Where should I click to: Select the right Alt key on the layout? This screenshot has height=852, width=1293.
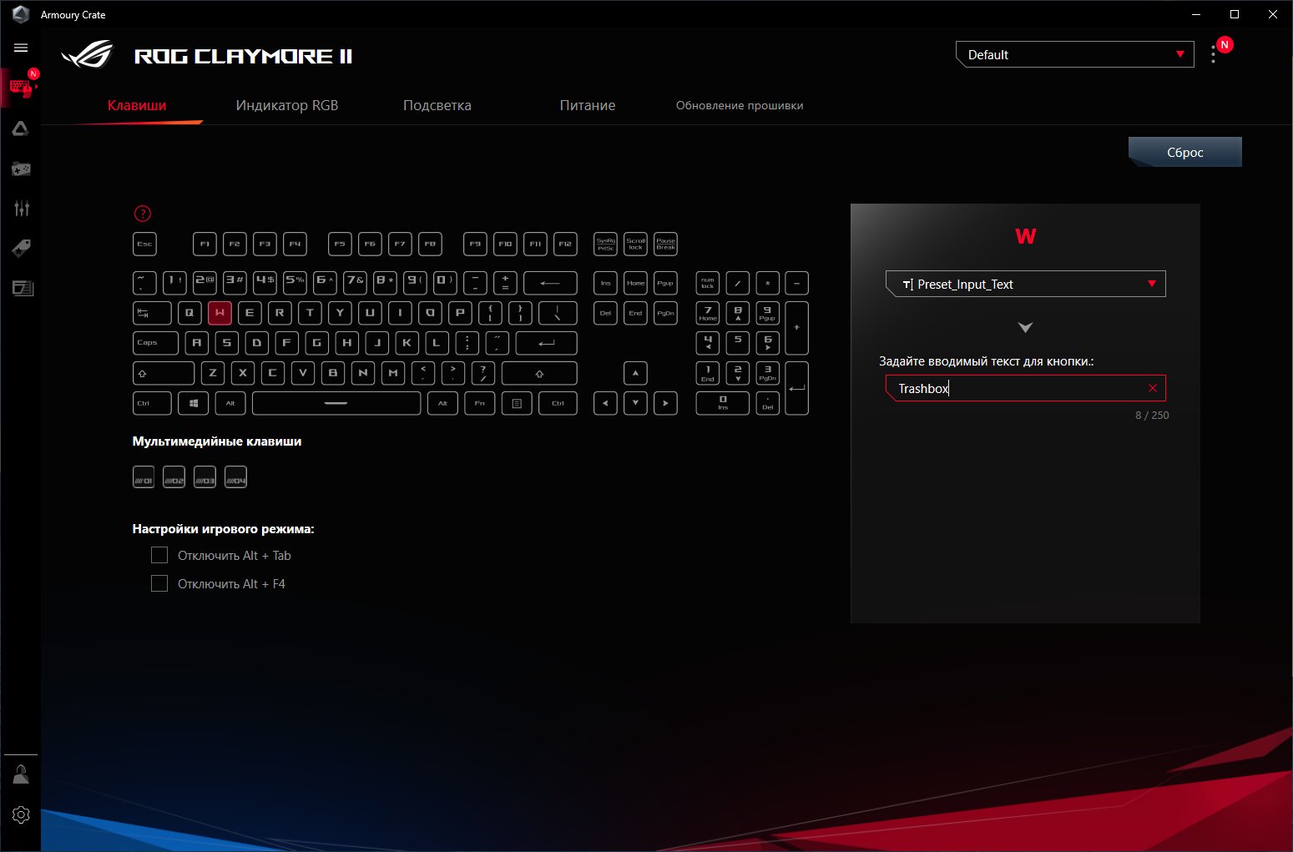[x=442, y=403]
